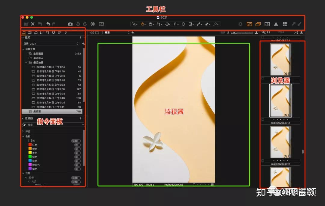Open the camera capture icon in toolbar
The height and width of the screenshot is (206, 325).
(x=70, y=24)
